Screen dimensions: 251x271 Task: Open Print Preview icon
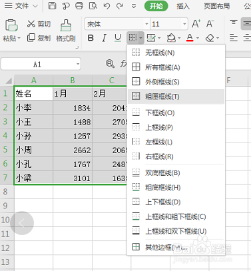point(93,6)
